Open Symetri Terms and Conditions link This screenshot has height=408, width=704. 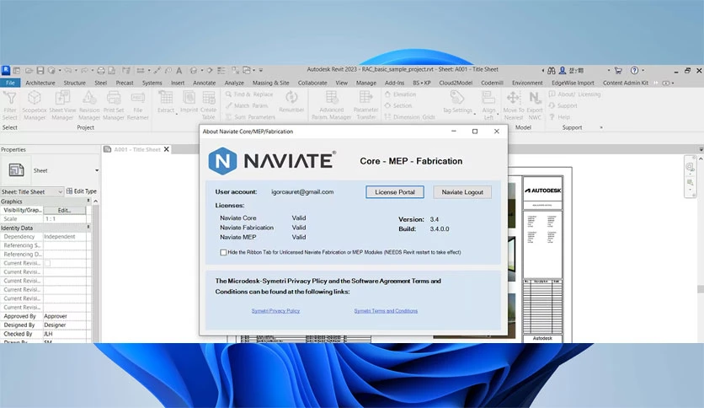386,310
